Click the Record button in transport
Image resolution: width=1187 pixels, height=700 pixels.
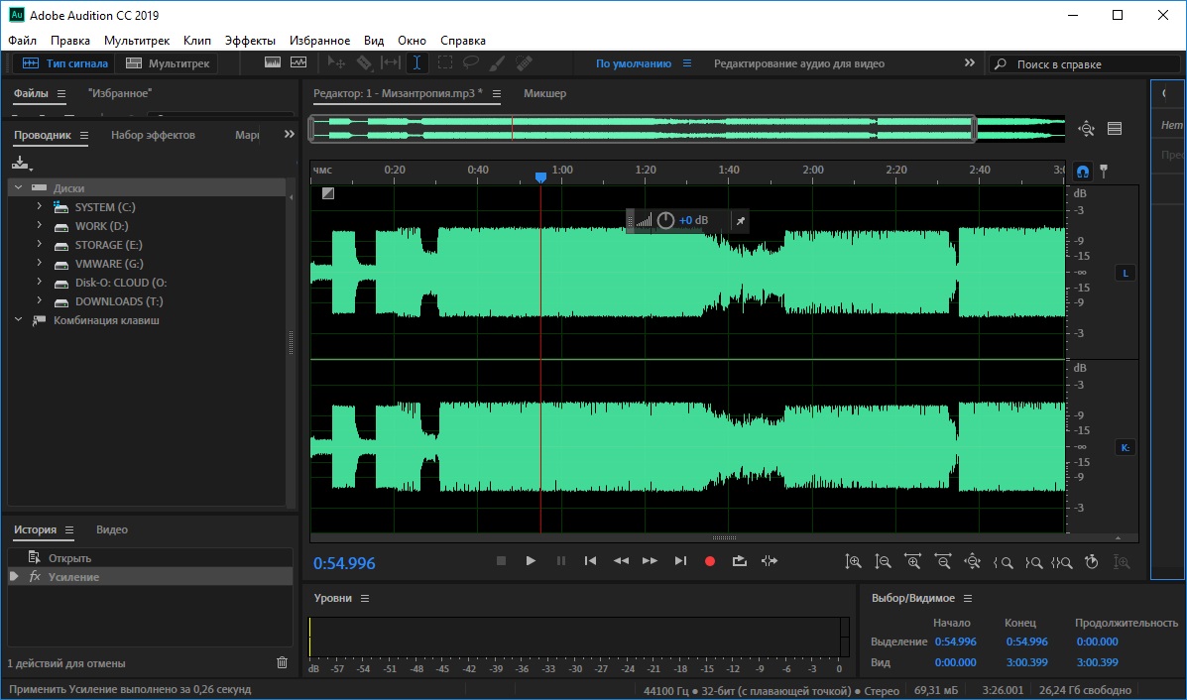coord(709,561)
